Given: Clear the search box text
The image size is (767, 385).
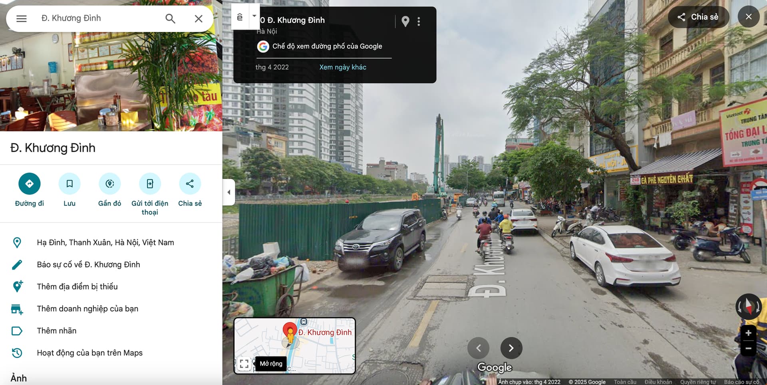Looking at the screenshot, I should (199, 18).
